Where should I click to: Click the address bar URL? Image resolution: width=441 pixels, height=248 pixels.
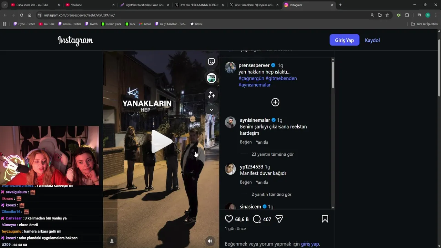(x=79, y=15)
